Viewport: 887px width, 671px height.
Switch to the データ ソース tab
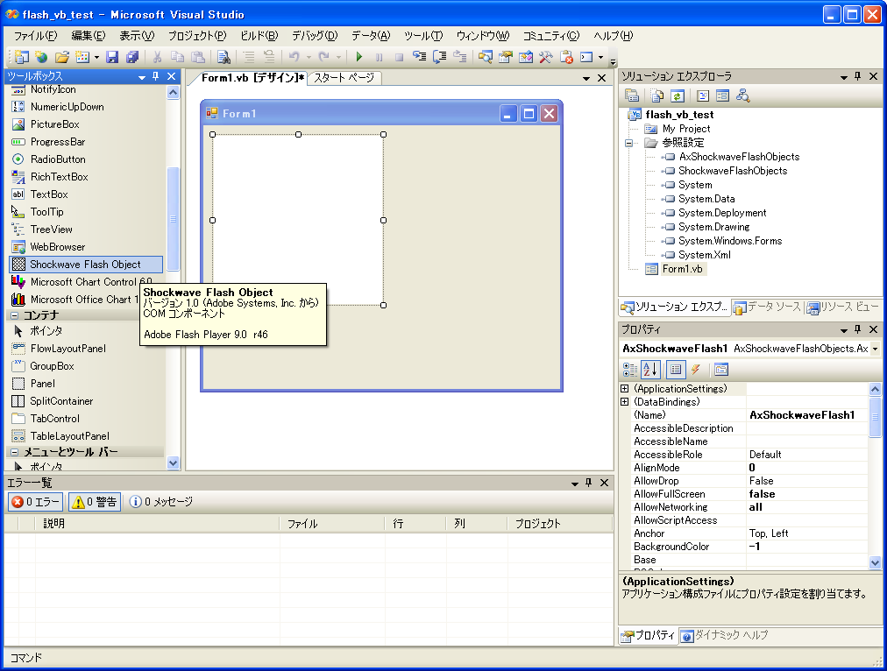pyautogui.click(x=768, y=307)
